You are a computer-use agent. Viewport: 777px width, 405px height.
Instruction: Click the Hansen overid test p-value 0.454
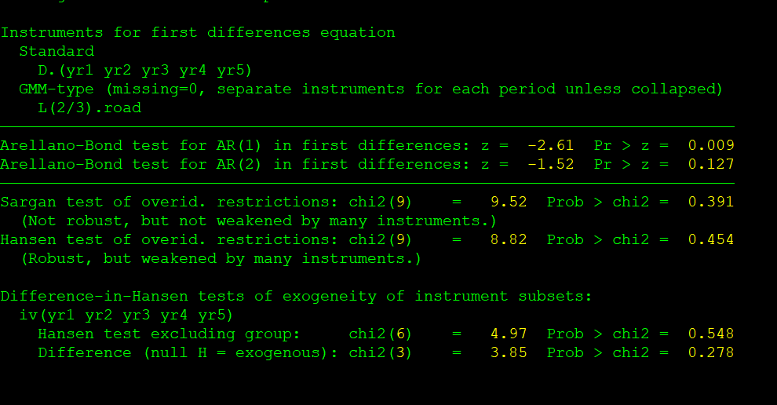[711, 240]
